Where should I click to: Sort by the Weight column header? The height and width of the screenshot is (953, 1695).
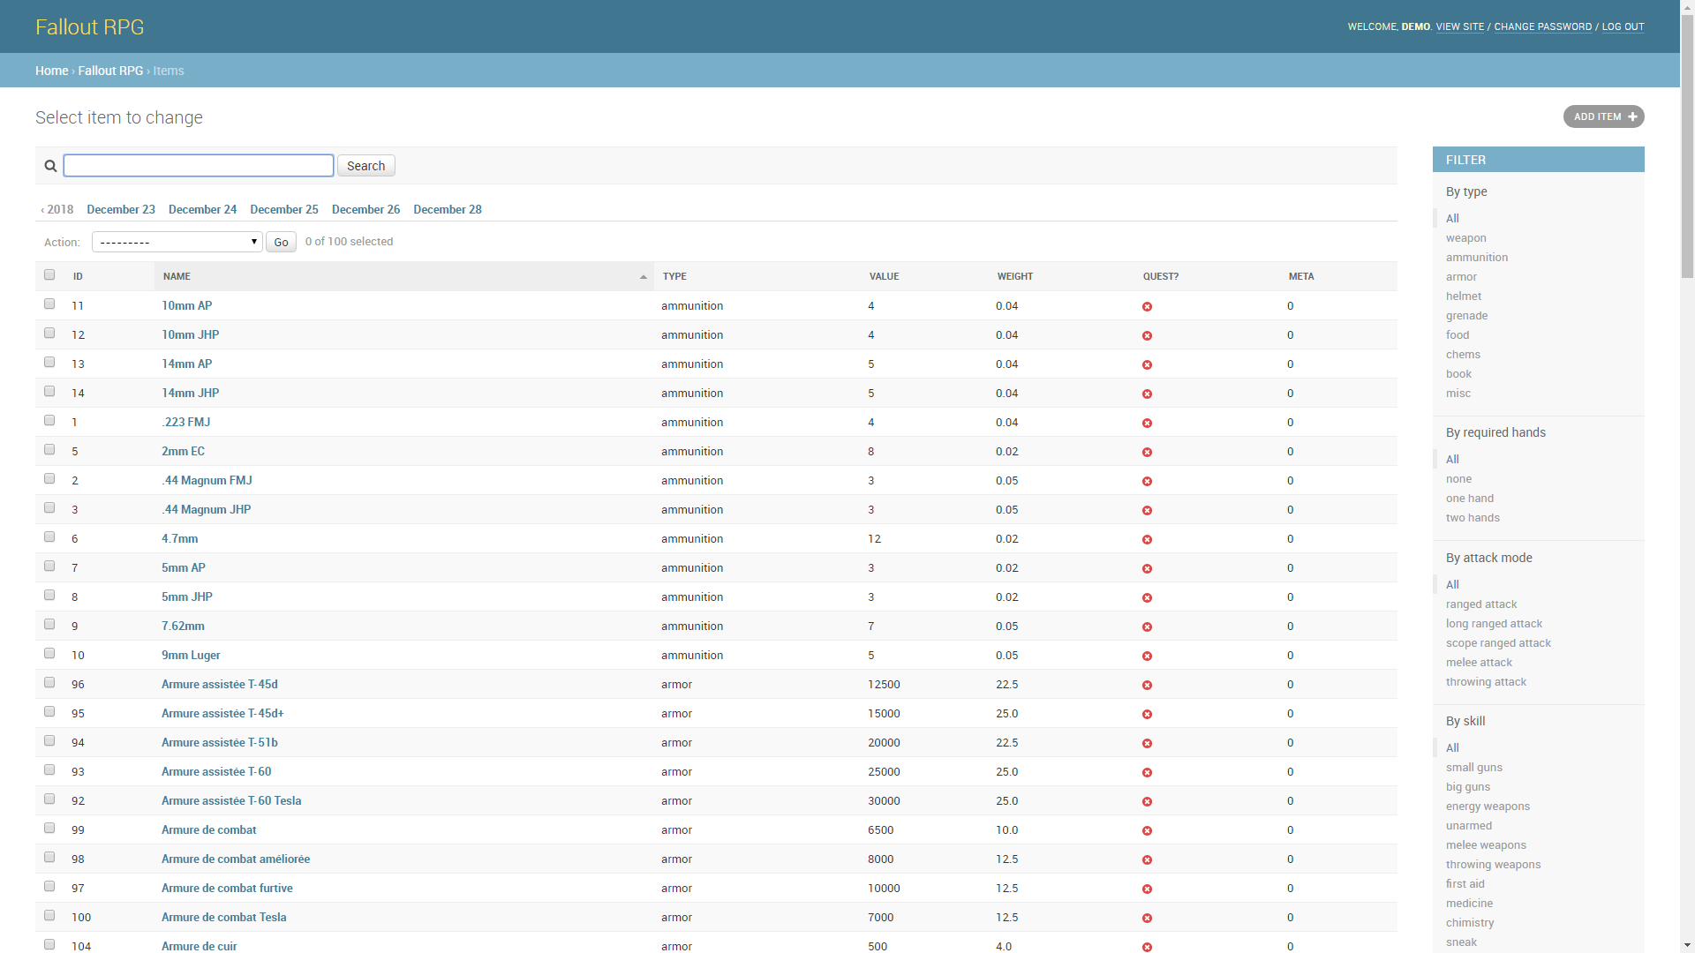tap(1014, 277)
